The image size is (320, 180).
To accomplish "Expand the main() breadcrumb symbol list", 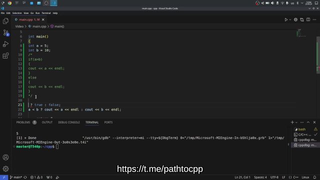I will 57,26.
